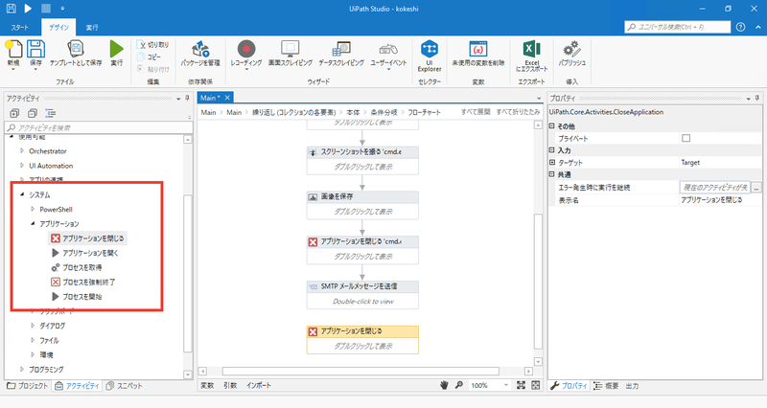Click 切り取り (Cut) in the ribbon
The width and height of the screenshot is (767, 408).
(x=153, y=44)
